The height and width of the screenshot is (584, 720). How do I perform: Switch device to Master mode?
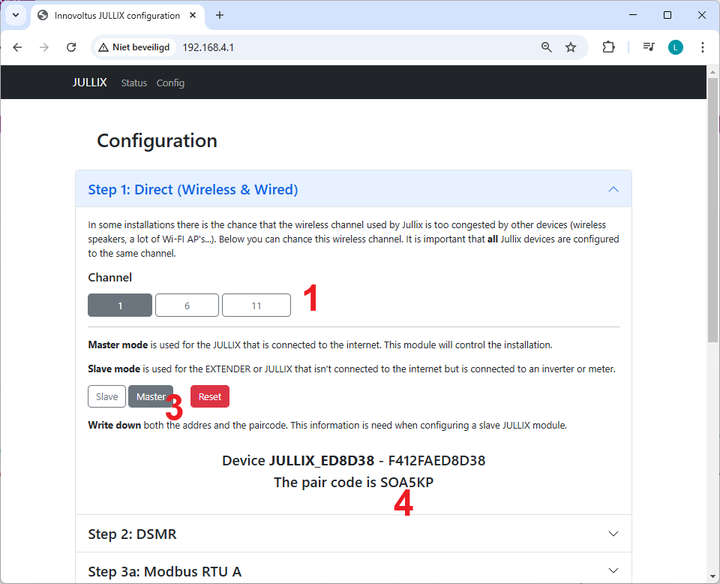151,396
